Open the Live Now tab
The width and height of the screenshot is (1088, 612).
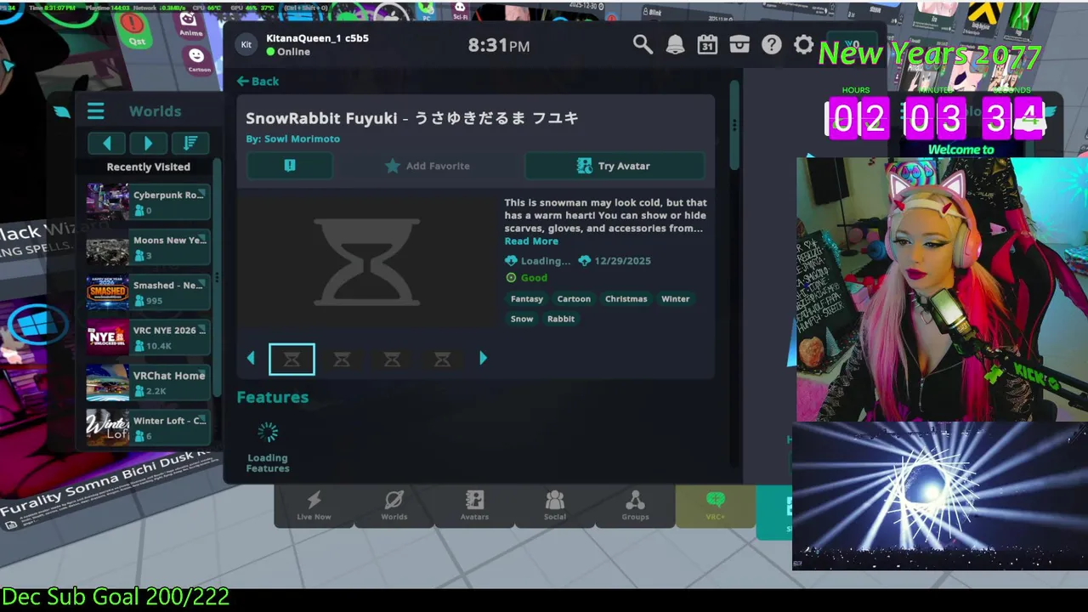point(314,505)
